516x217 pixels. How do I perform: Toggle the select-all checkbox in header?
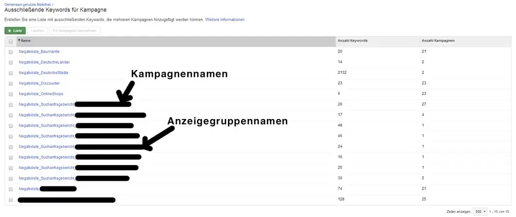pos(11,41)
